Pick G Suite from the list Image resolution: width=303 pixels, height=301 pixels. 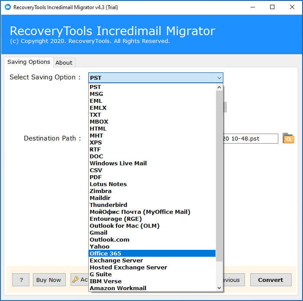pos(152,275)
